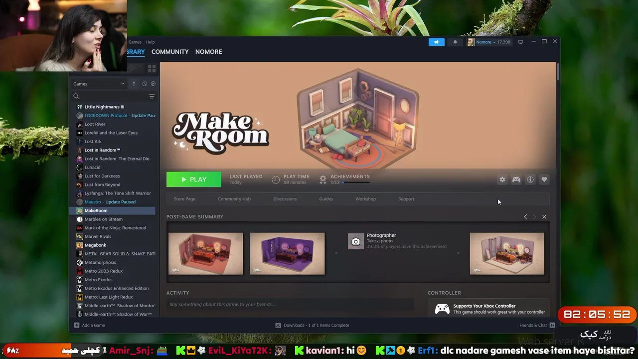Switch to the NOMORE profile tab
Viewport: 638px width, 359px height.
click(x=208, y=52)
